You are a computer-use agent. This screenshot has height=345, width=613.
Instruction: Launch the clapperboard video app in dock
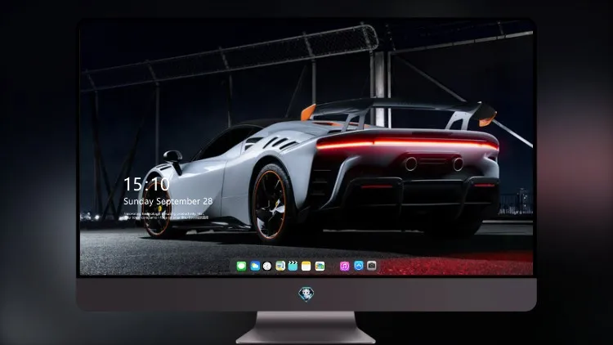(x=293, y=267)
